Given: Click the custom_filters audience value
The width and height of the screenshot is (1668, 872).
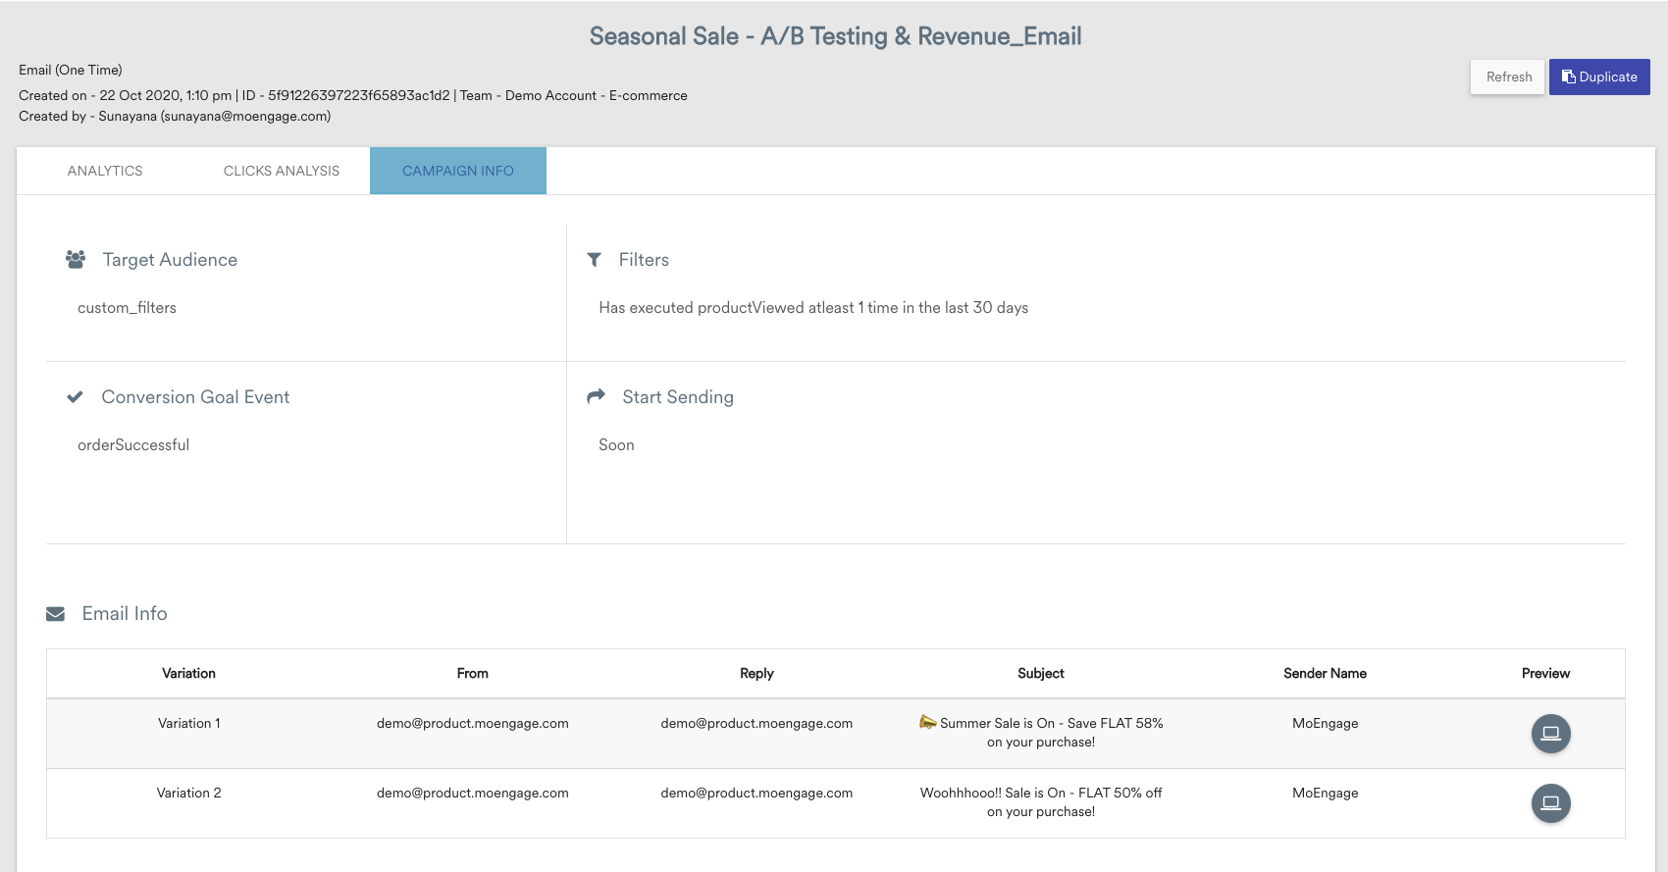Looking at the screenshot, I should point(127,308).
